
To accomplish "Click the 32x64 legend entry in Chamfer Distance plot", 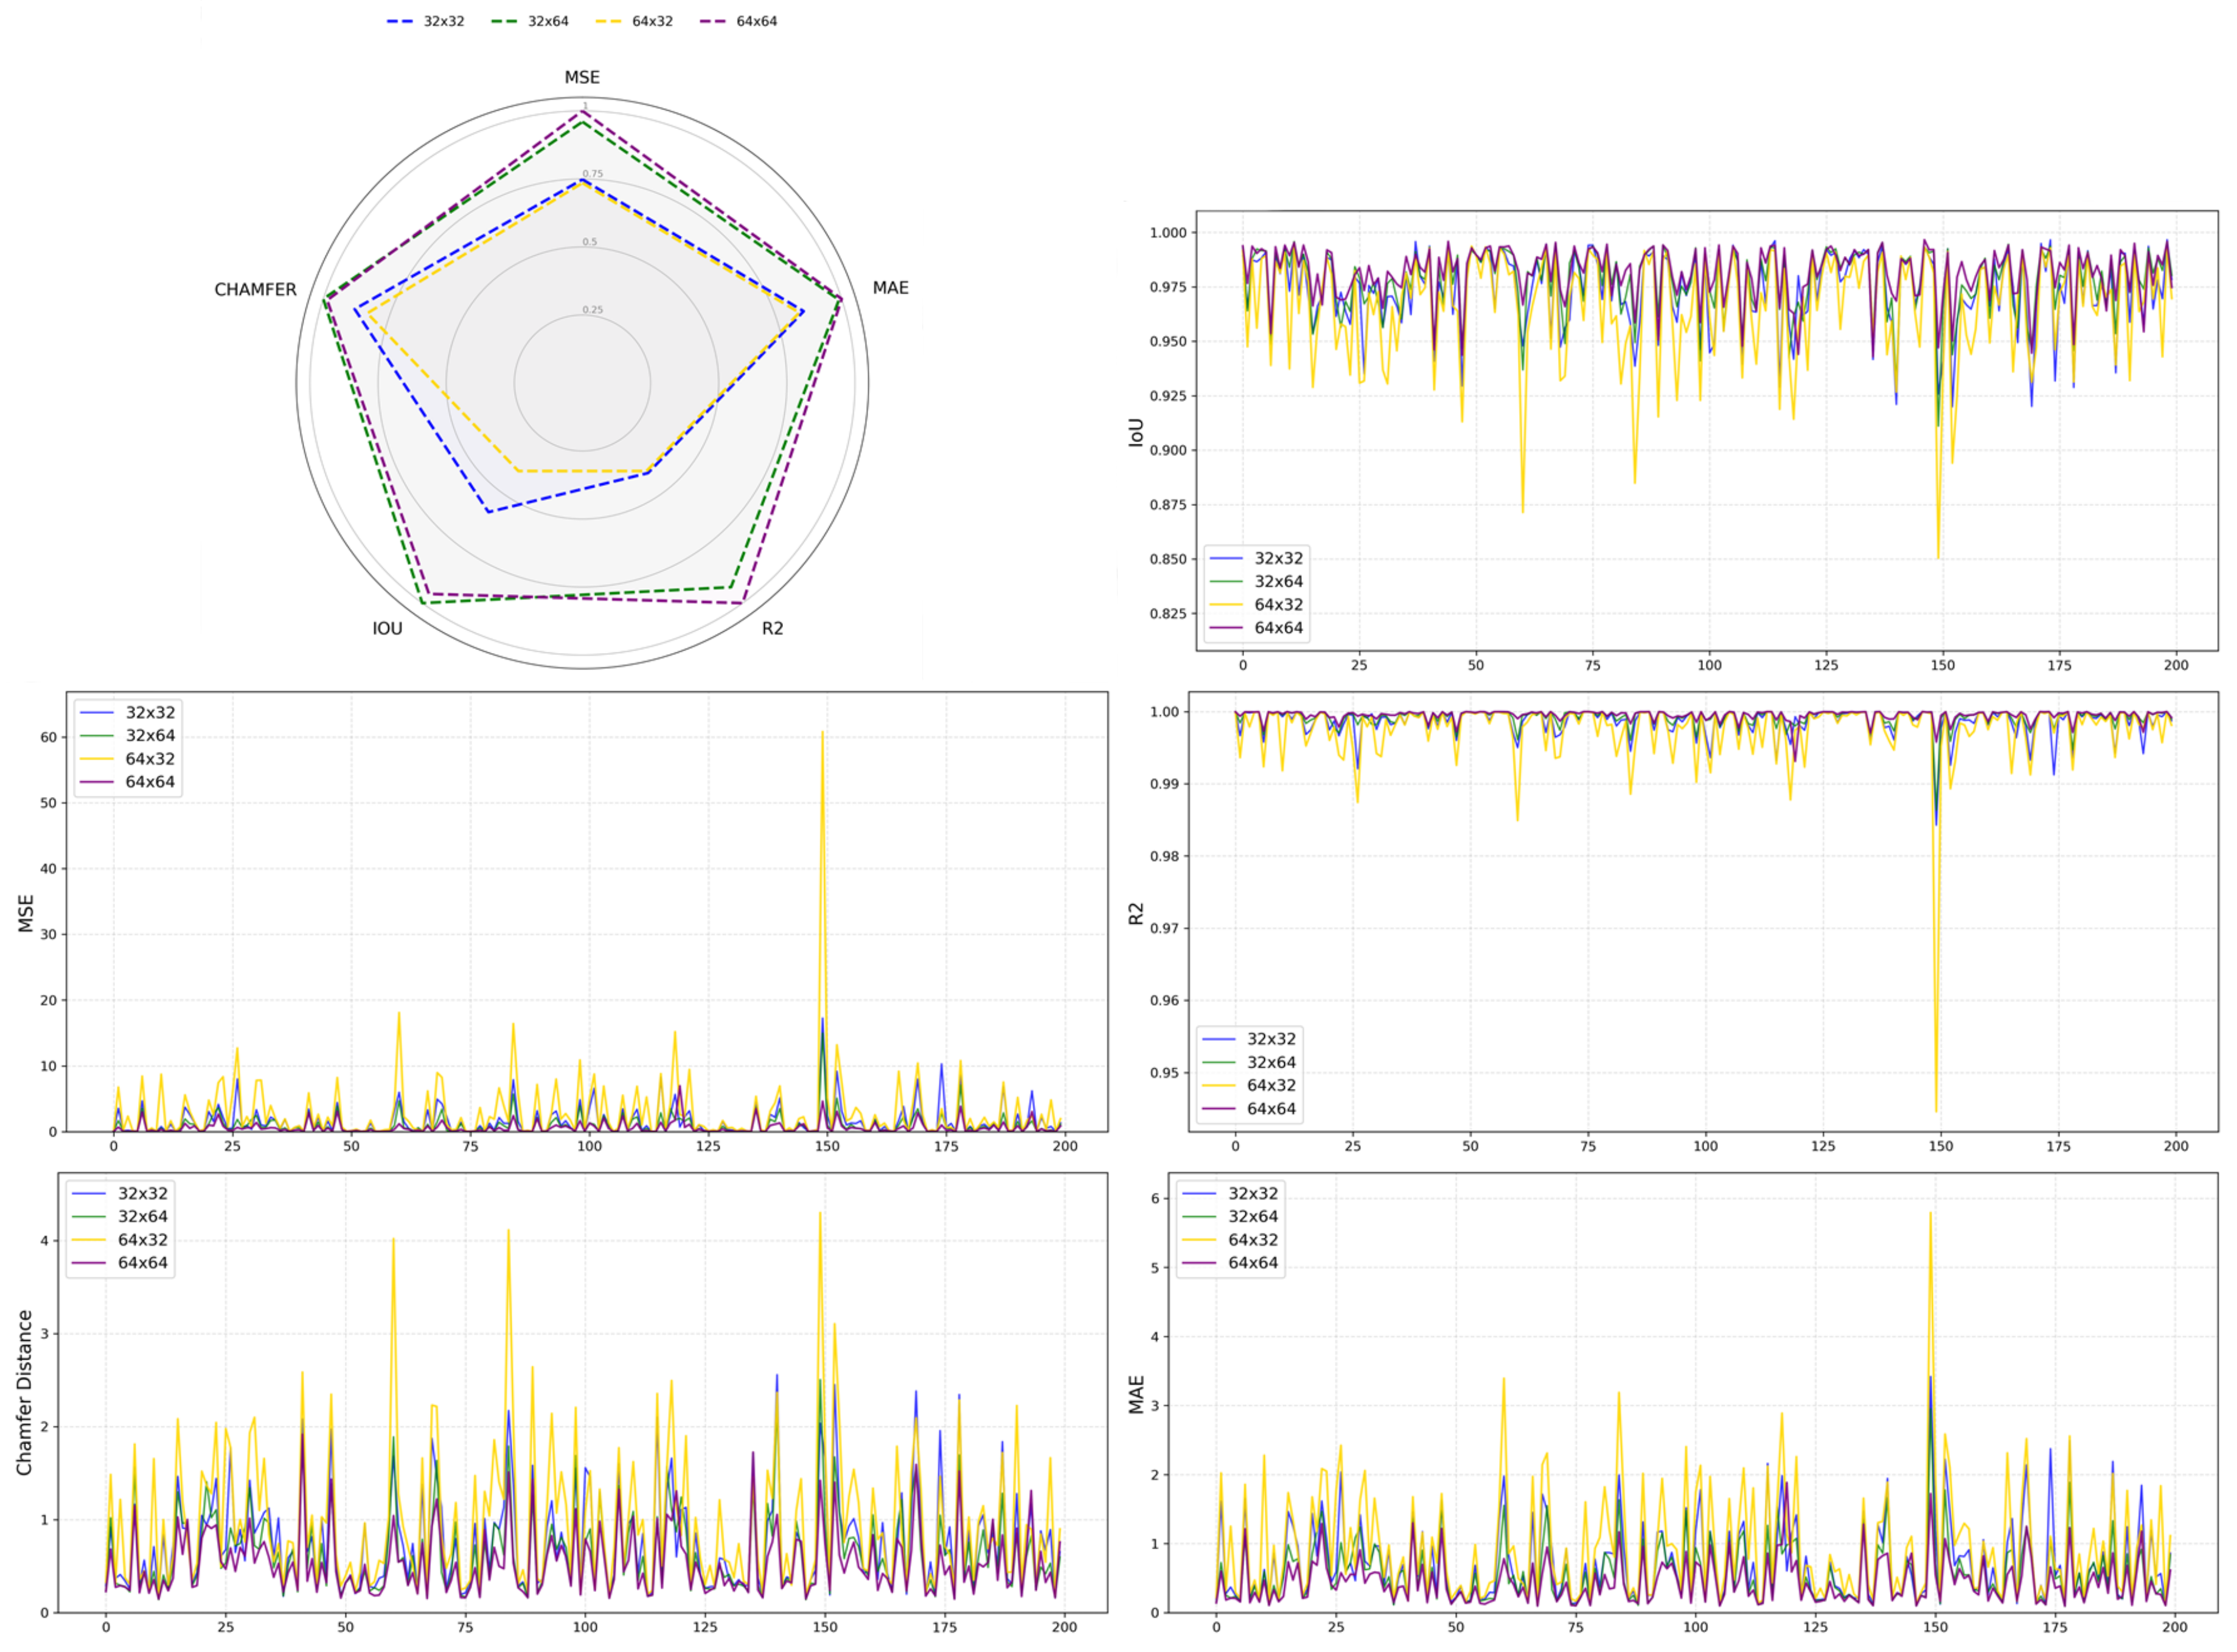I will click(142, 1216).
